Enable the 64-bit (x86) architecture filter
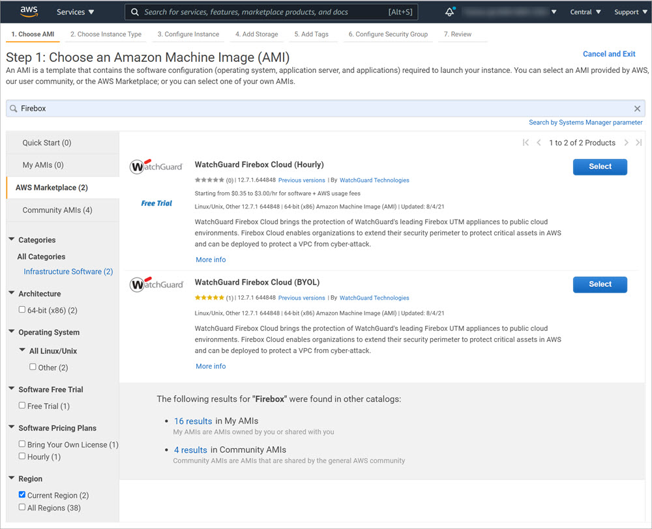 pos(22,310)
